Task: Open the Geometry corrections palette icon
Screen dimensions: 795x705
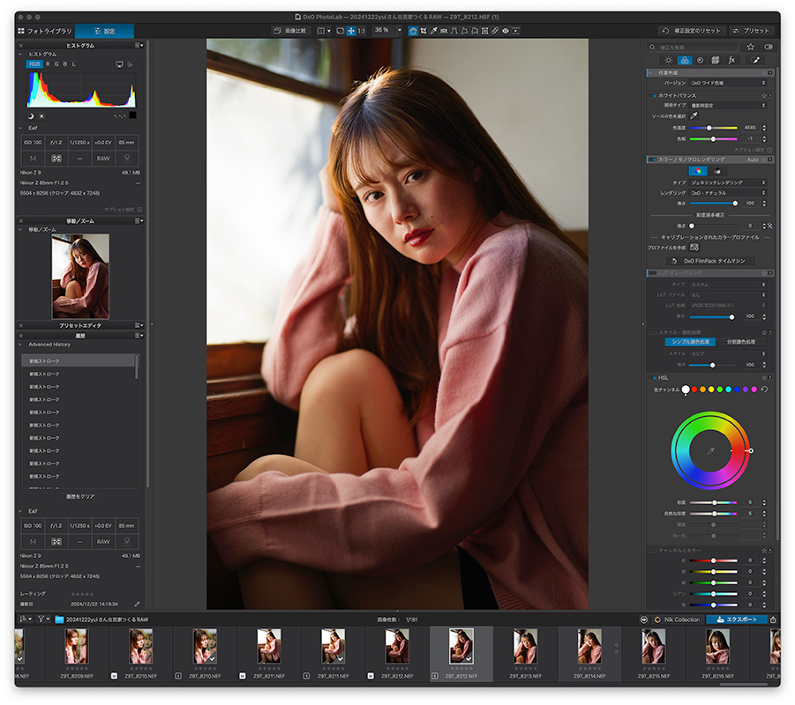Action: pyautogui.click(x=716, y=60)
